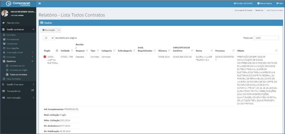Select CNPJ 03.420.926/0001-24

pyautogui.click(x=182, y=57)
